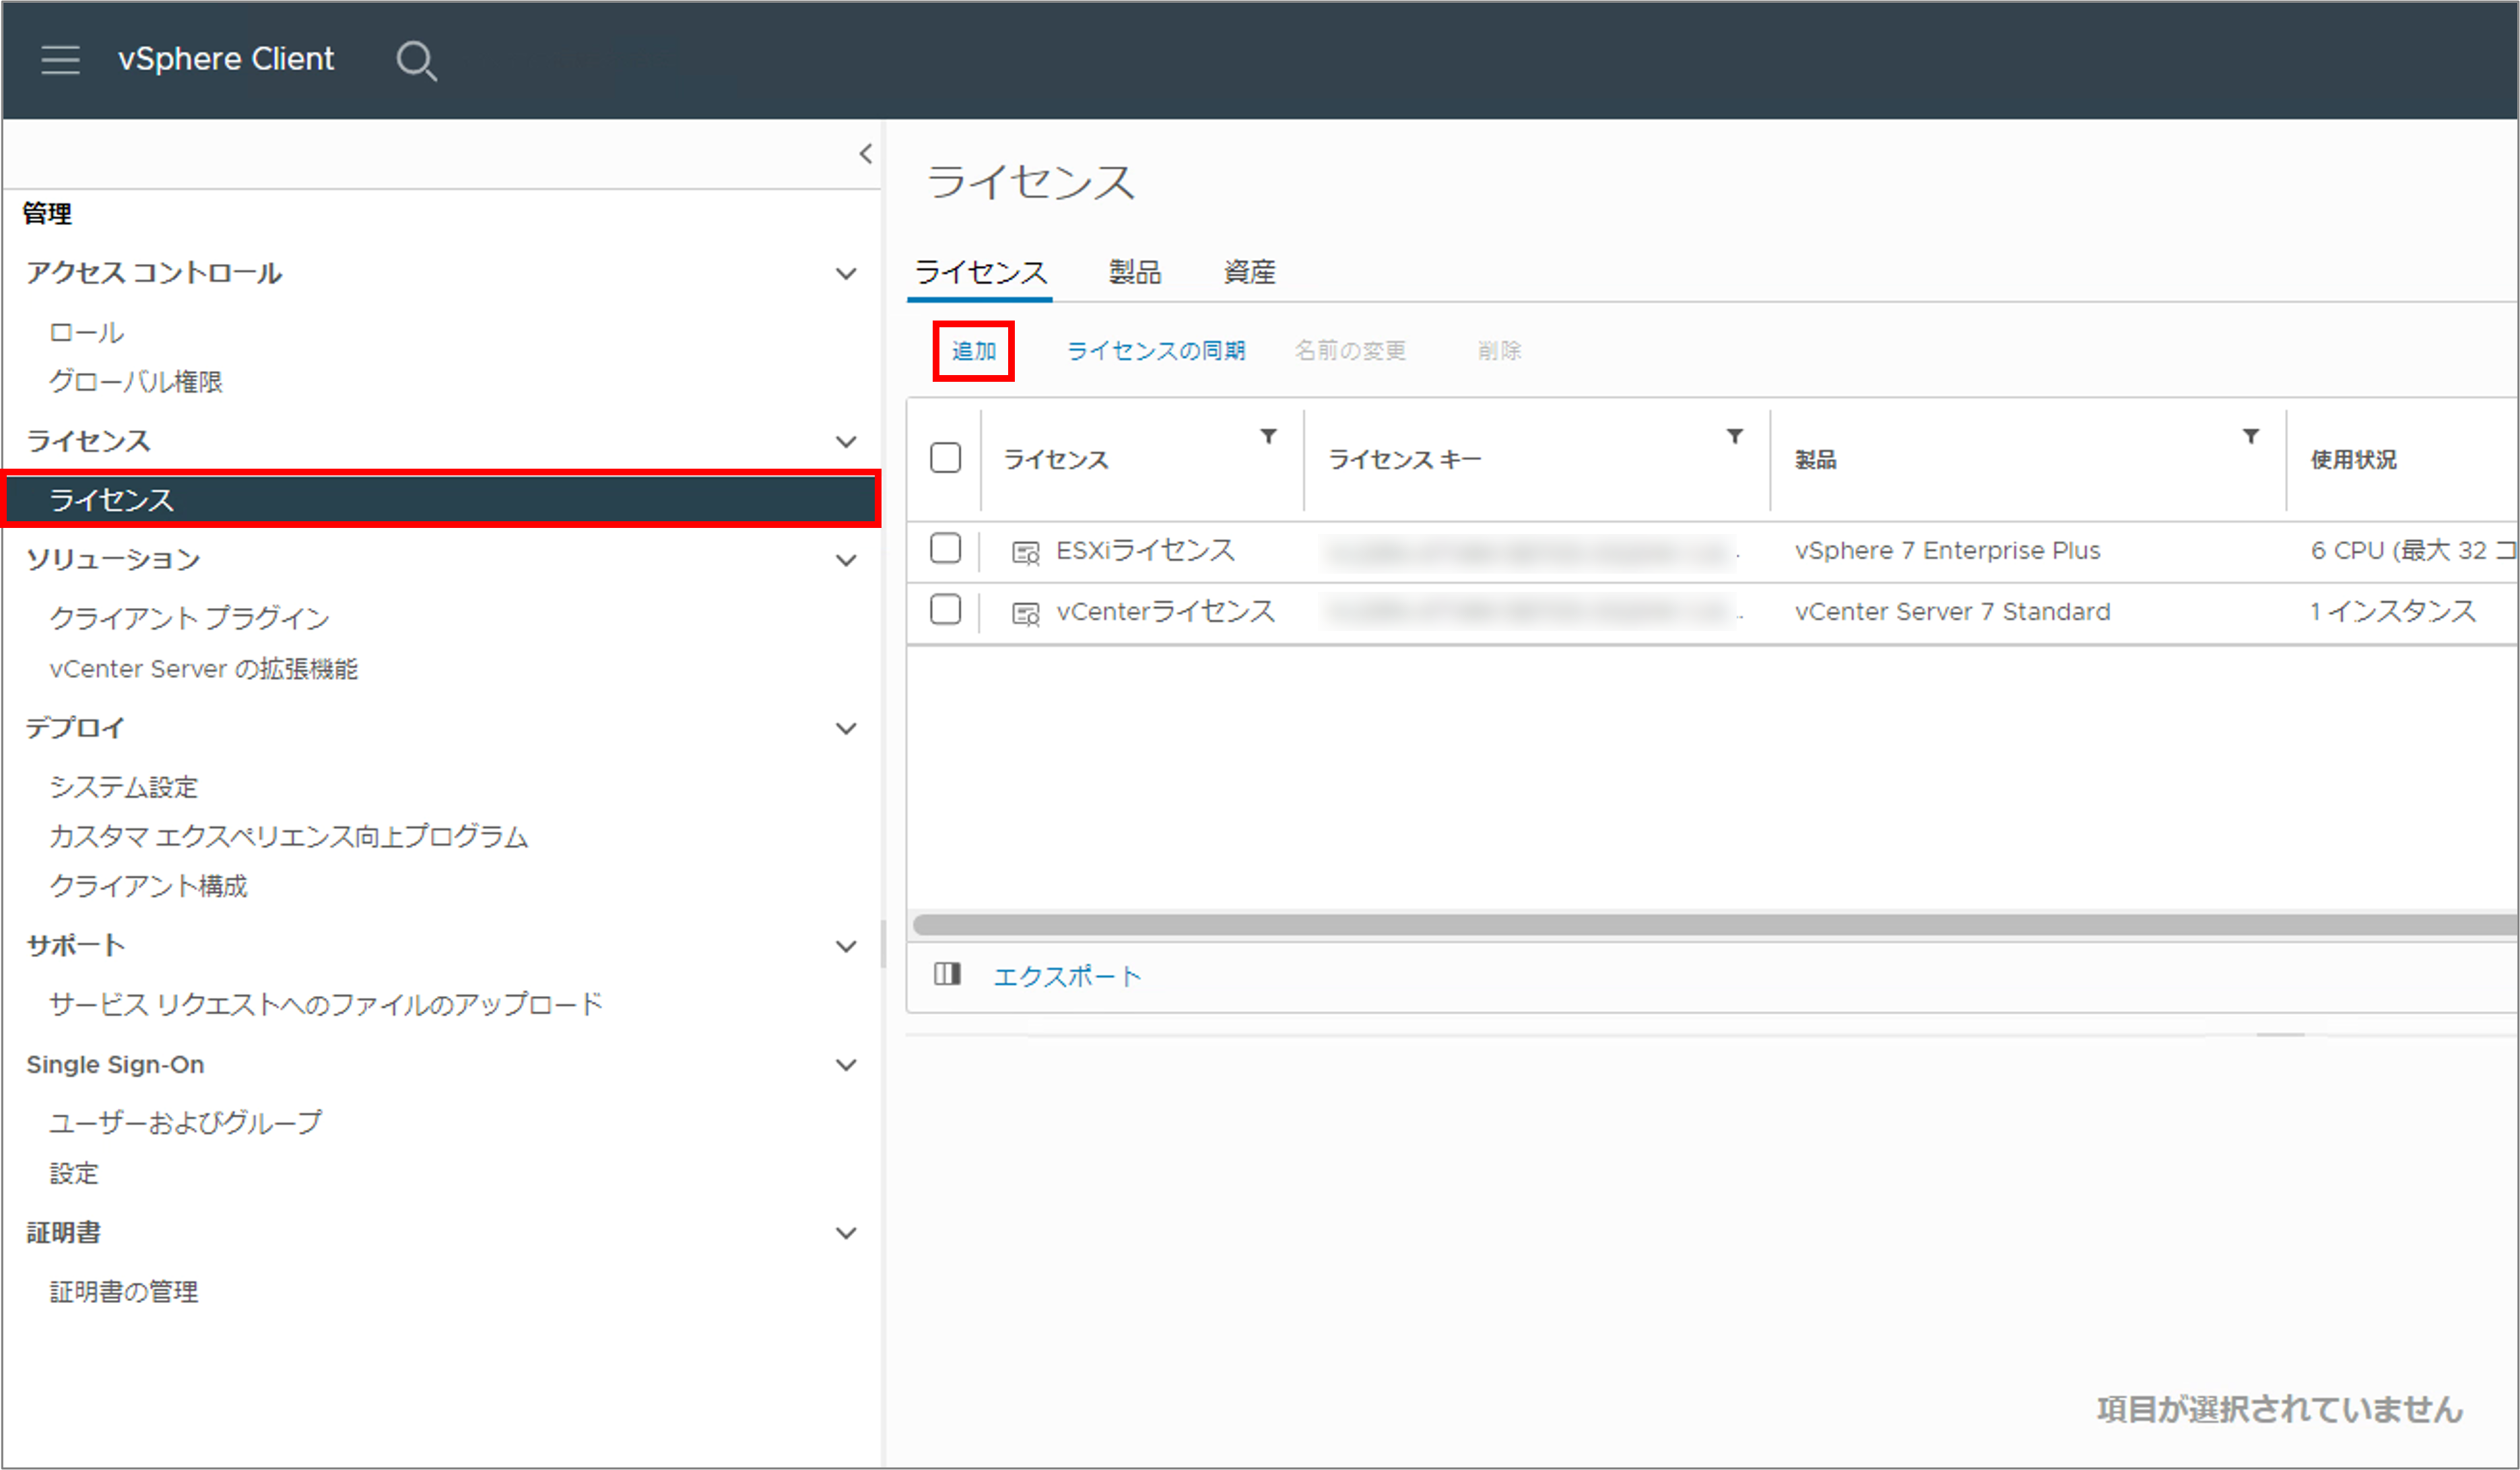
Task: Open サービス リクエストへのファイルのアップロード
Action: [x=327, y=1004]
